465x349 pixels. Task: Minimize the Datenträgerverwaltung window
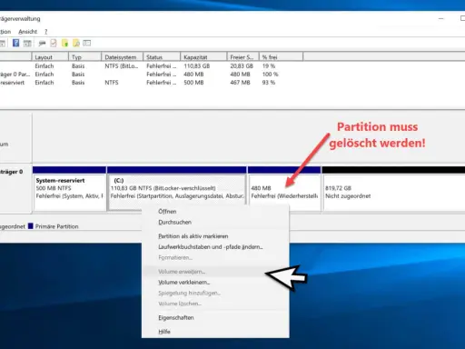441,18
